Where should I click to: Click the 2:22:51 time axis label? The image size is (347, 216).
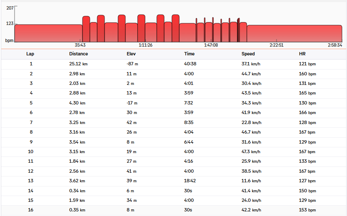[x=277, y=45]
